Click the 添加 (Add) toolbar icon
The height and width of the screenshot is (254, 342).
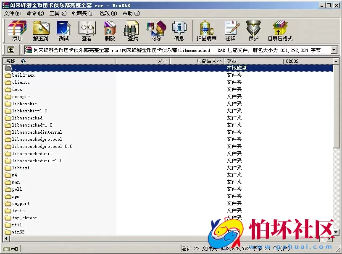tap(17, 30)
